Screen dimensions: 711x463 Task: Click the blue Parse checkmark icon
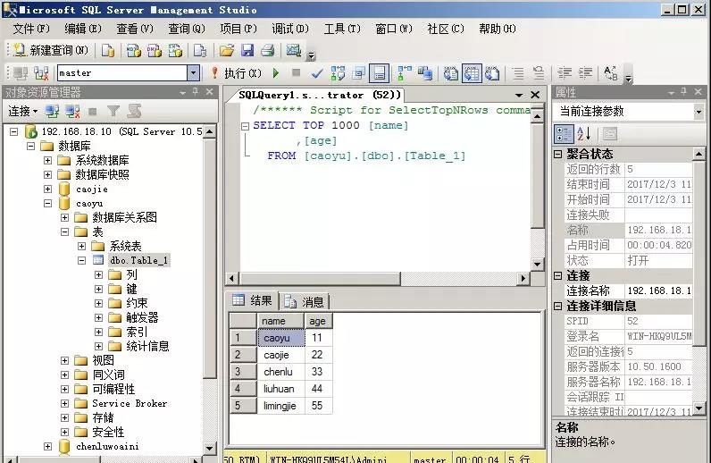317,72
